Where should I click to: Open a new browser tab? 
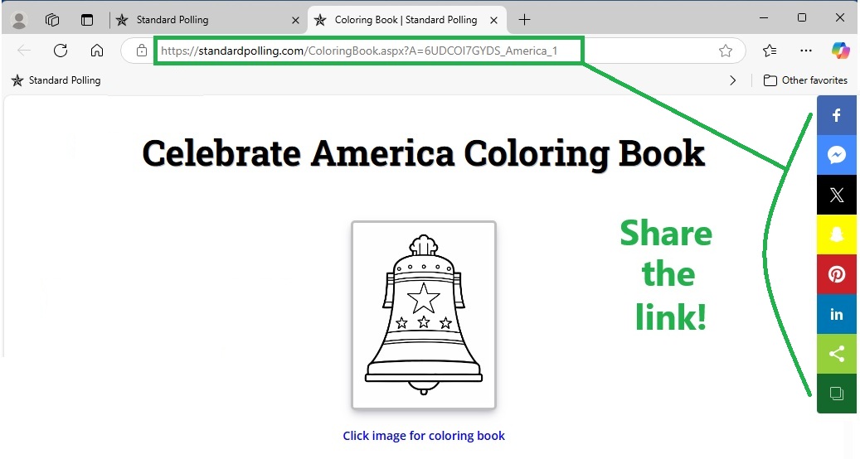524,20
